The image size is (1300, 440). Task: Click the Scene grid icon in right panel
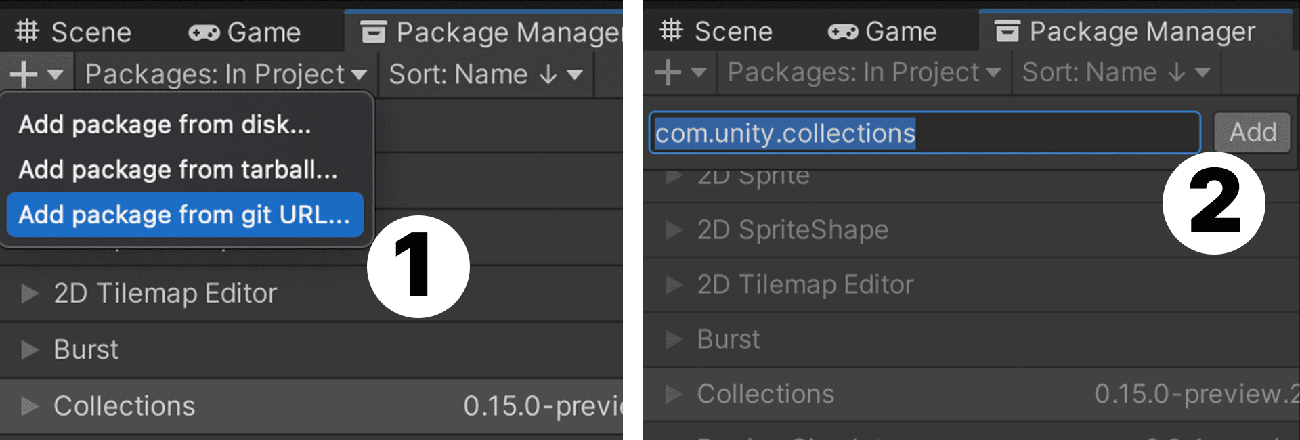point(672,30)
